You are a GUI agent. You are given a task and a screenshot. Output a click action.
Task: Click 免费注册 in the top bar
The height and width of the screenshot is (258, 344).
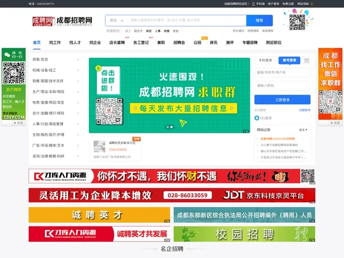[288, 4]
